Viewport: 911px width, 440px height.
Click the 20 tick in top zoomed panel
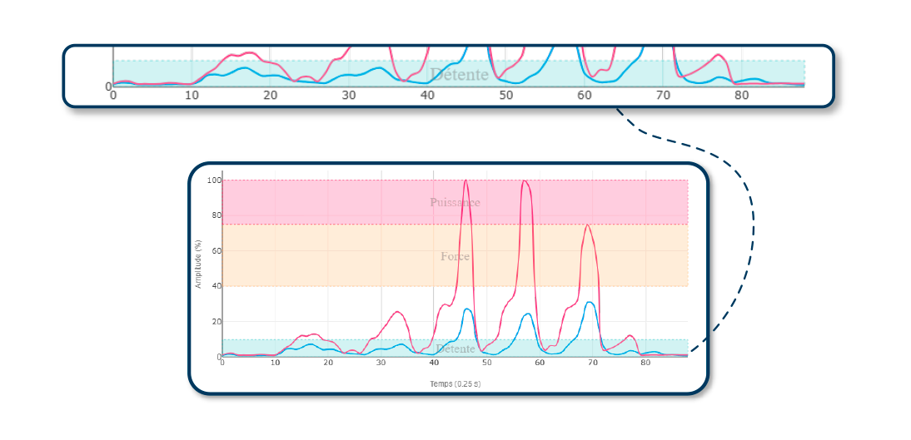point(270,95)
